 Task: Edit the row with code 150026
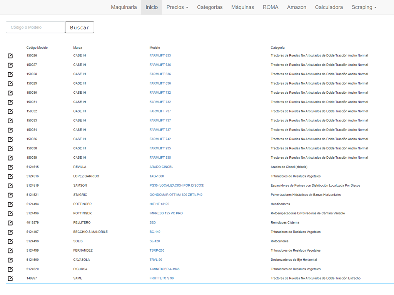click(10, 56)
